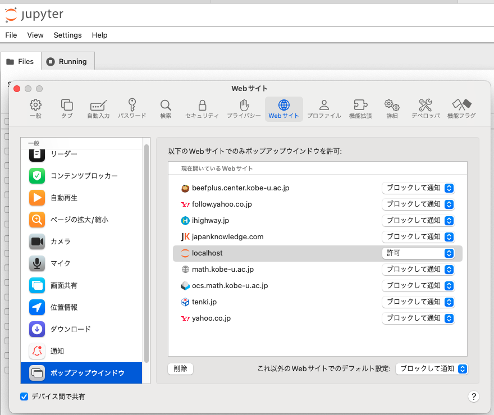Viewport: 494px width, 415px height.
Task: Click the help question mark button
Action: tap(474, 396)
